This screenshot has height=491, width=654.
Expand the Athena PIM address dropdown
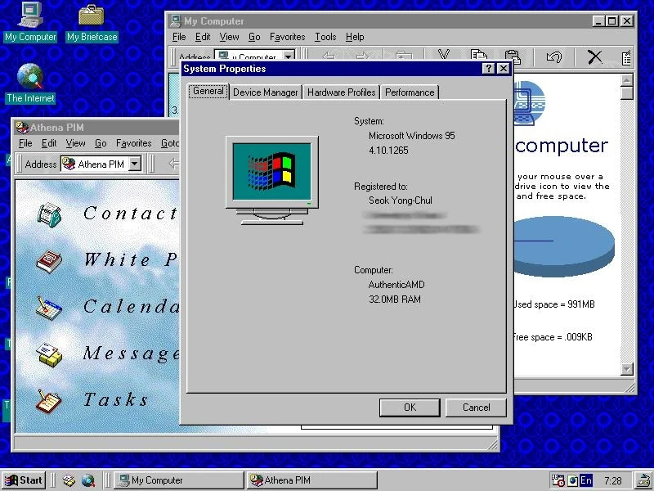[135, 164]
